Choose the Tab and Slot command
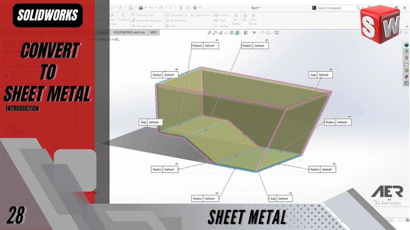This screenshot has width=410, height=230. click(x=141, y=26)
